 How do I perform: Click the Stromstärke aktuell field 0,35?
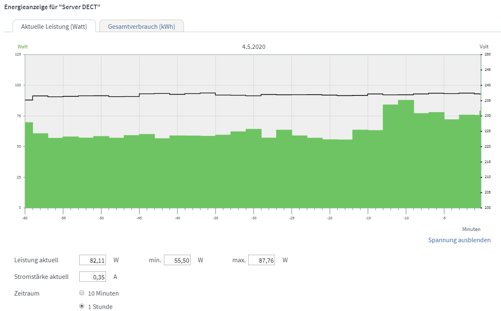pos(93,276)
